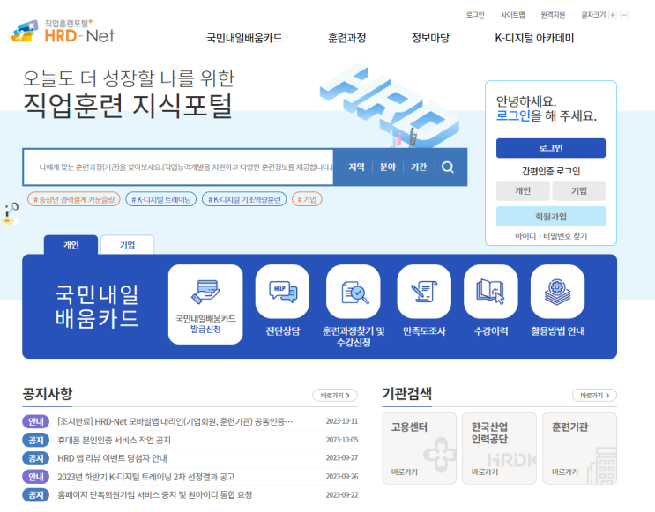Open the 진단상담 help chat icon
655x512 pixels.
282,292
